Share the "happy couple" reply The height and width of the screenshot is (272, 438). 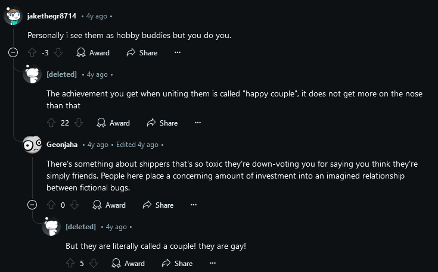click(161, 123)
